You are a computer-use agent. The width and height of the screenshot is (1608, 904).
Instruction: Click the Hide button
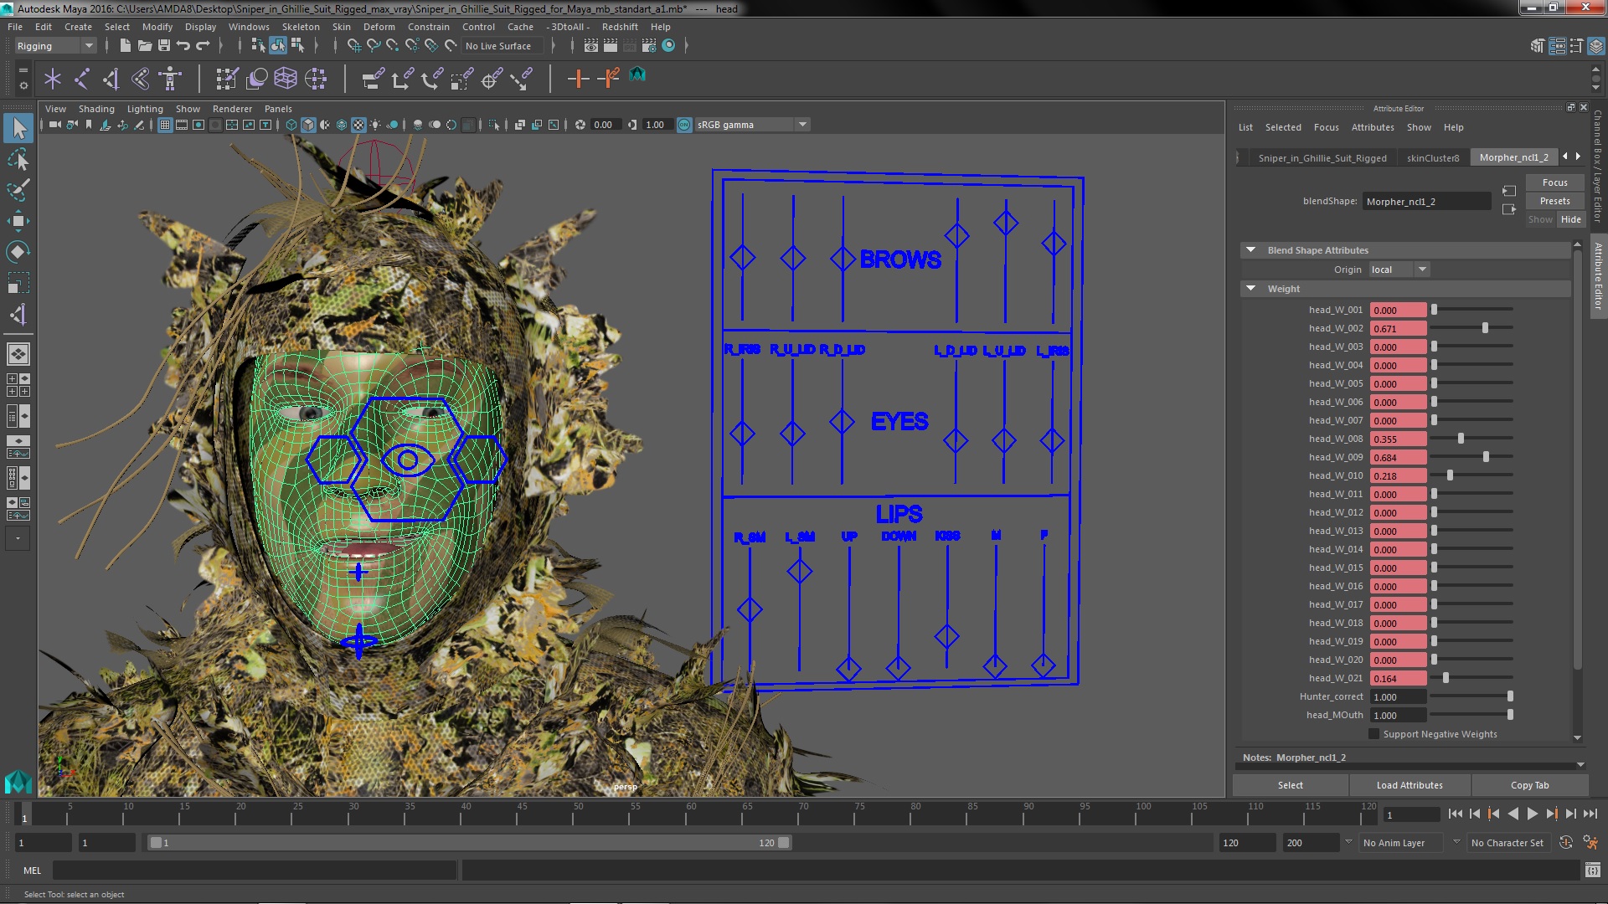tap(1570, 219)
